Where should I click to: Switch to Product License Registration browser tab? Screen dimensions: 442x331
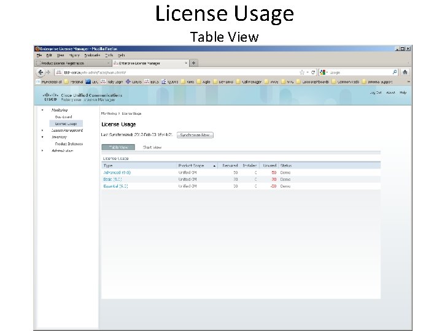(72, 63)
